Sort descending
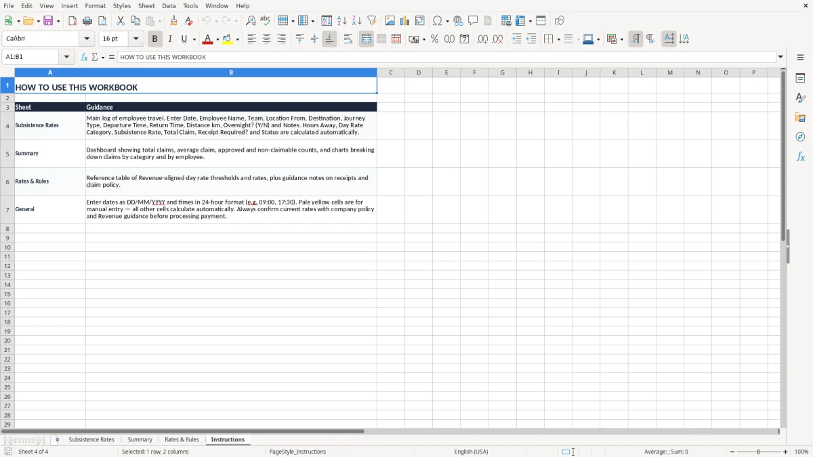813x457 pixels. (357, 21)
